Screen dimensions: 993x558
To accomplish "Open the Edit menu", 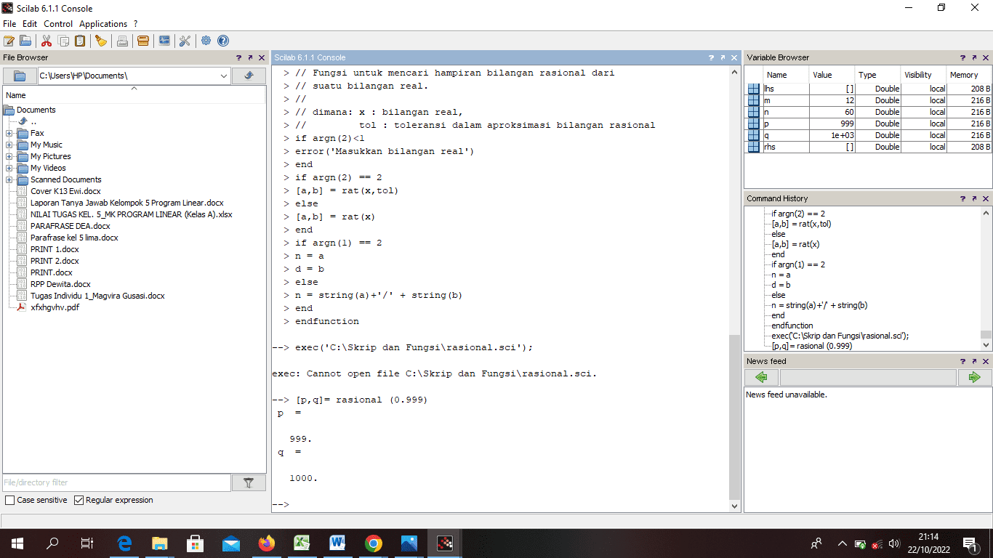I will point(30,24).
